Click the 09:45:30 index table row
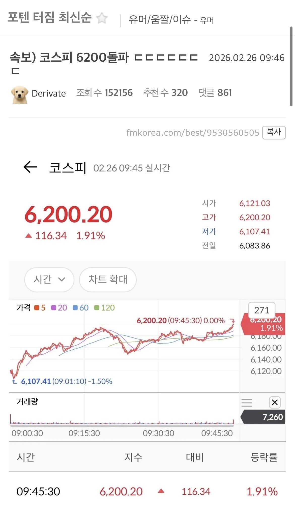Viewport: 295px width, 509px height. pos(147,491)
